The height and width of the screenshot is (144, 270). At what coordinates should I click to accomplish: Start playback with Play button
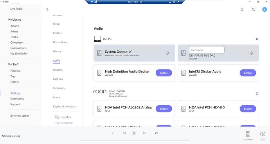pos(134,133)
